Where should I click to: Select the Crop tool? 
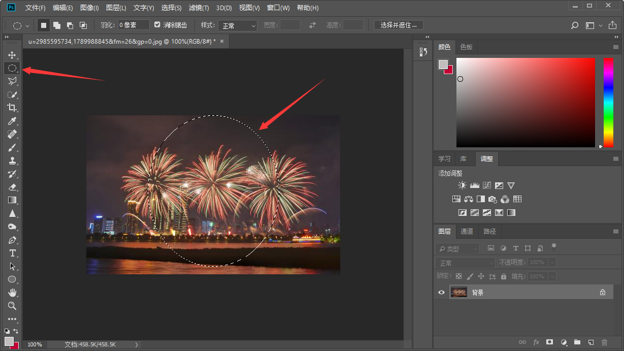tap(12, 108)
